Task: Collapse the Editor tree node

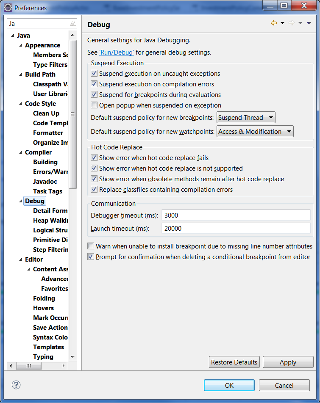Action: 21,259
